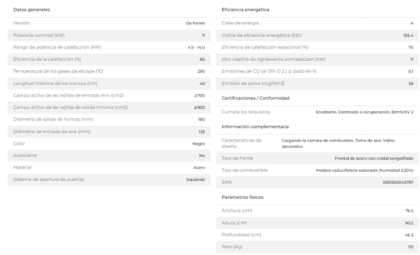Select the Cumple los requisitos value text
The image size is (420, 255).
pos(365,112)
